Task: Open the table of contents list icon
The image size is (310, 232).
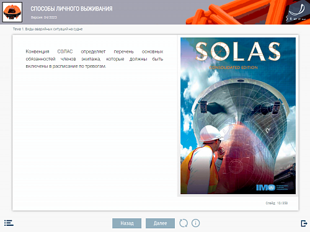Action: [9, 223]
